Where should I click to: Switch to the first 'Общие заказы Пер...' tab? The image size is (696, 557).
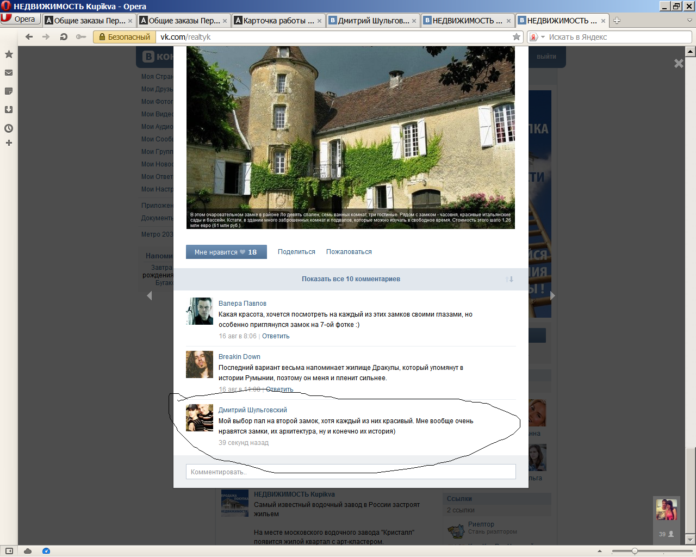(x=89, y=21)
